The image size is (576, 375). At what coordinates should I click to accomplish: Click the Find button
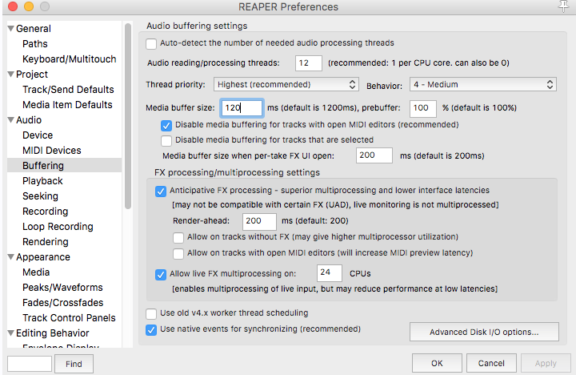click(x=74, y=364)
